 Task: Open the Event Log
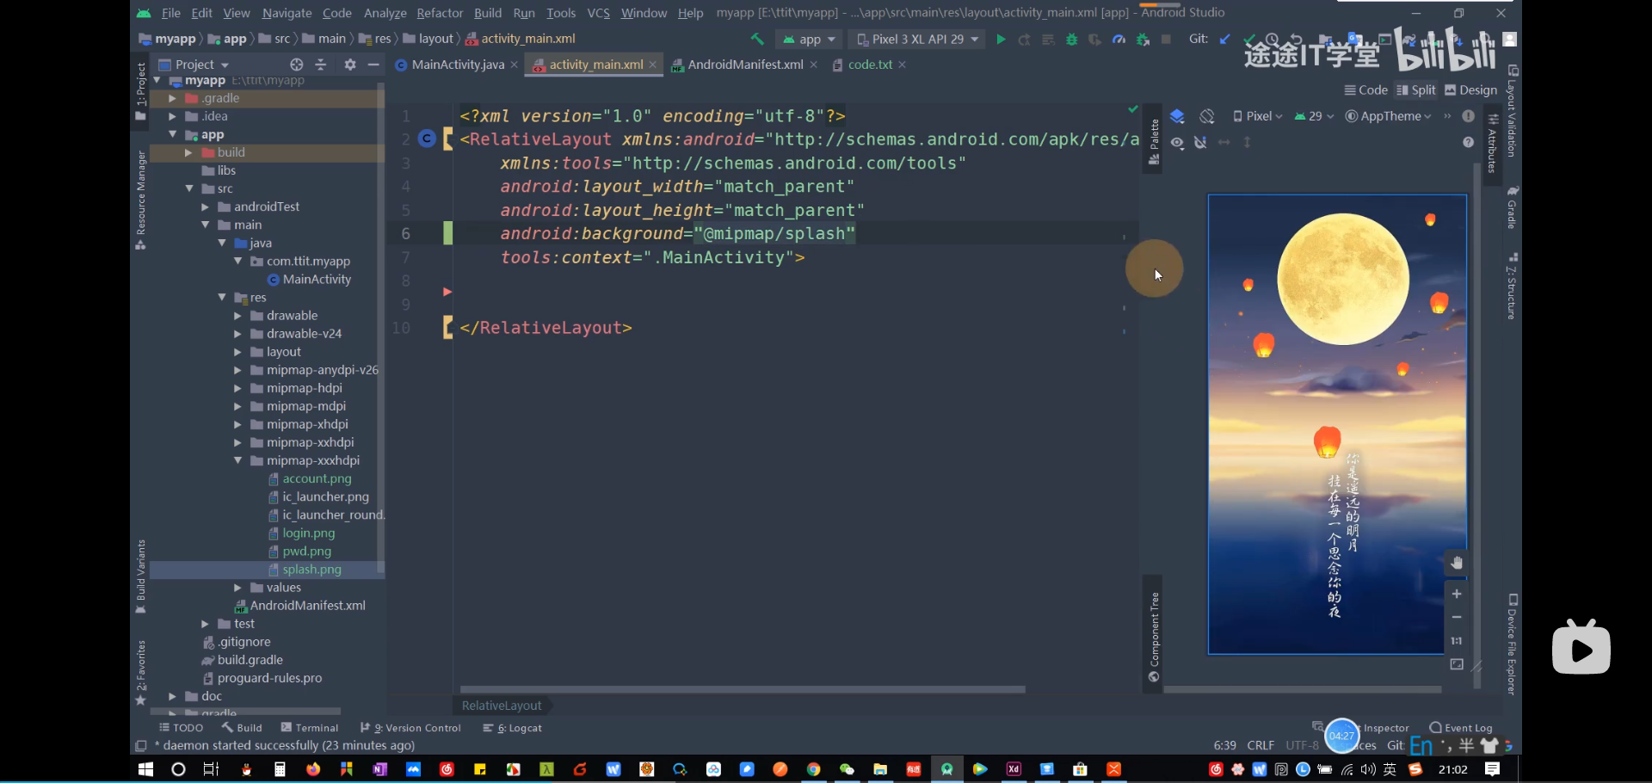click(x=1461, y=728)
